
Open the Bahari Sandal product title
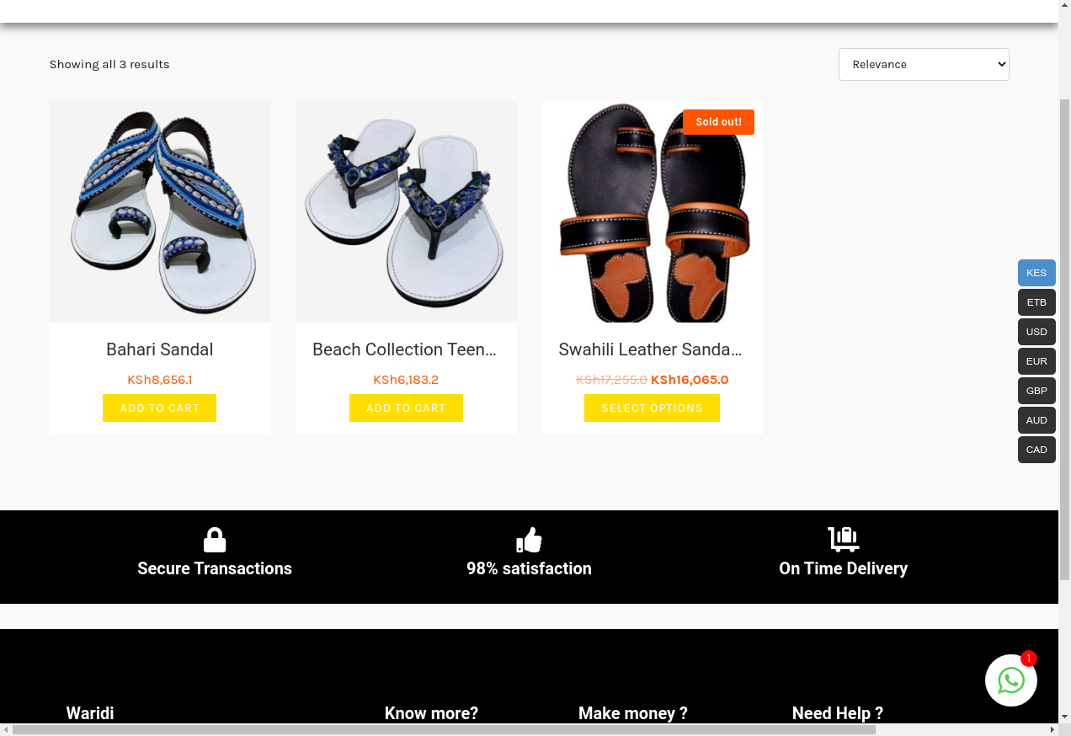pos(160,349)
